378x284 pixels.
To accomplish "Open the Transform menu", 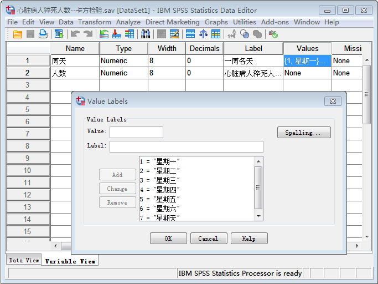I will click(95, 22).
